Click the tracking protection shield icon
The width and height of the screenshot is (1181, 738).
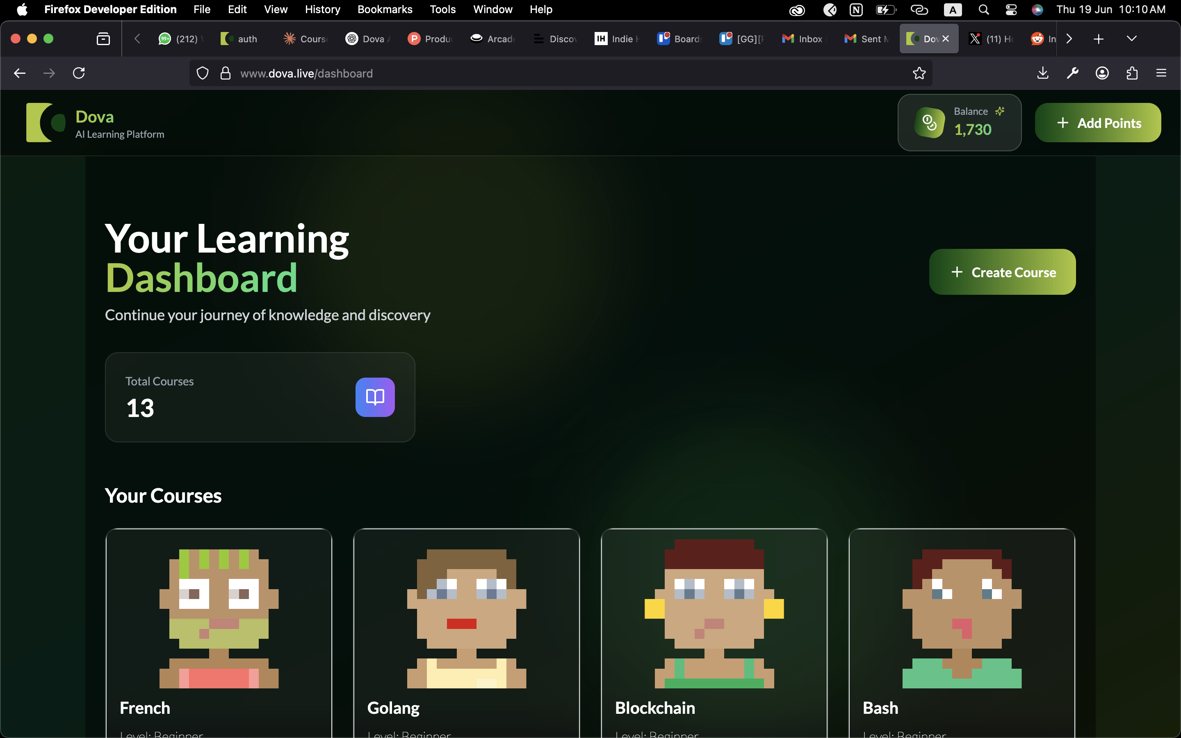202,73
